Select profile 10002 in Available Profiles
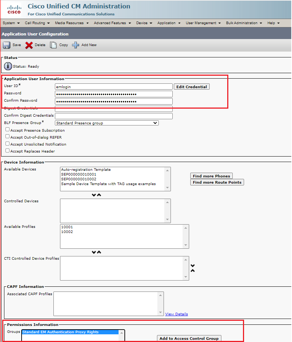292x342 pixels. click(67, 232)
